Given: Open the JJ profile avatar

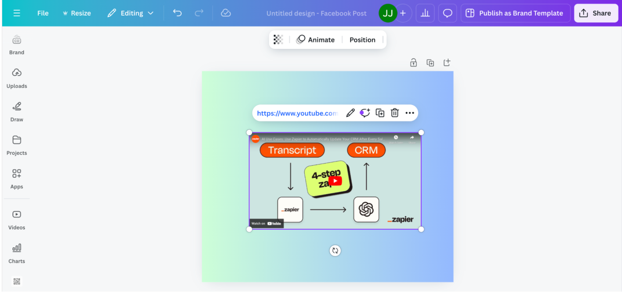Looking at the screenshot, I should point(388,13).
